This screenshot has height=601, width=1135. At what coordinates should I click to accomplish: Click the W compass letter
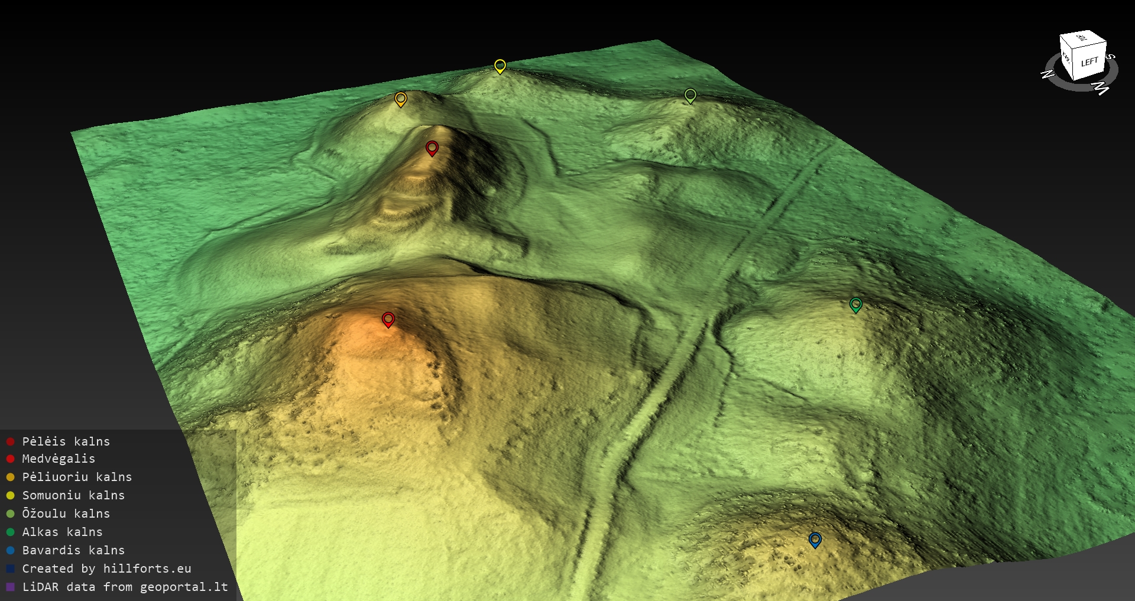point(1100,89)
